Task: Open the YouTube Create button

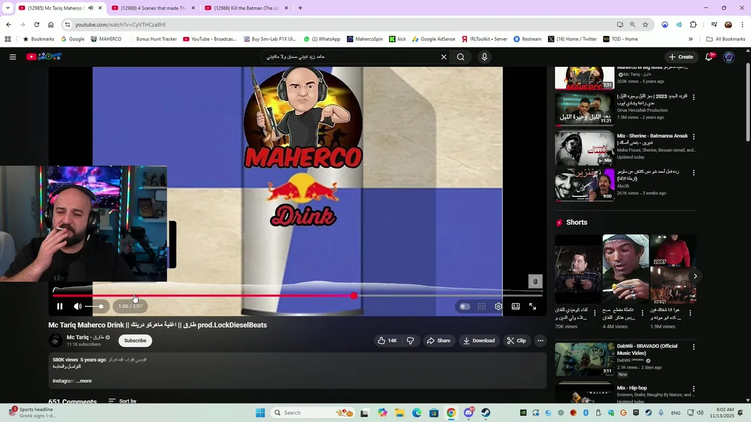Action: (x=681, y=57)
